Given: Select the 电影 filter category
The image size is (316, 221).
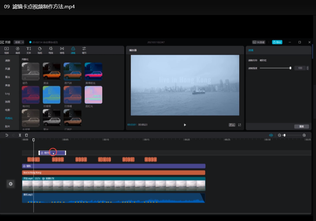Looking at the screenshot, I should tap(7, 110).
